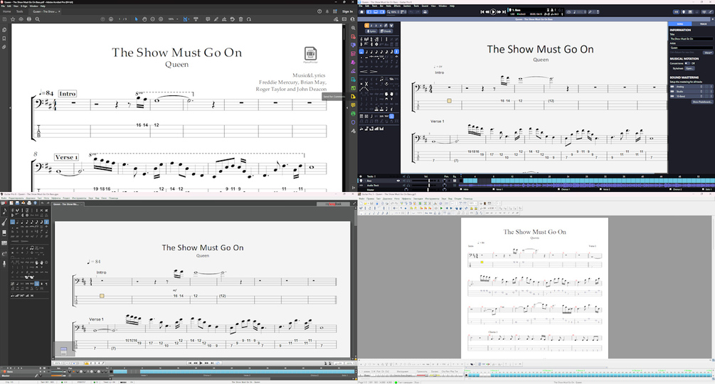This screenshot has height=384, width=715.
Task: Switch to TRACK tab in Guitar Pro 8 inspector
Action: (x=703, y=23)
